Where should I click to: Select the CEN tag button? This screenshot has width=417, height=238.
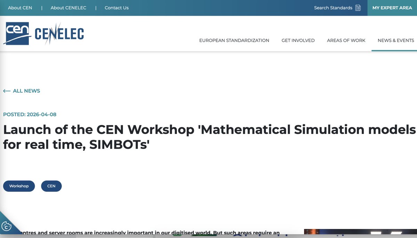point(51,186)
